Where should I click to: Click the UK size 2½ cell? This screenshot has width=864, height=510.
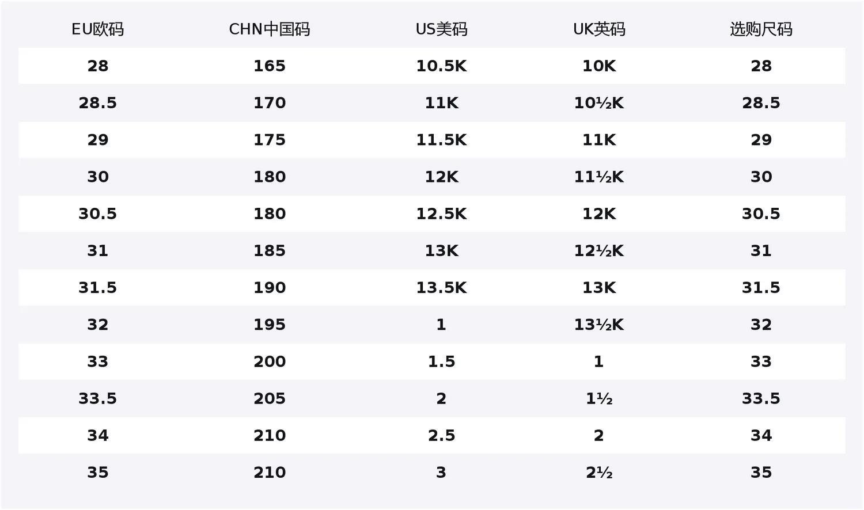coord(599,473)
